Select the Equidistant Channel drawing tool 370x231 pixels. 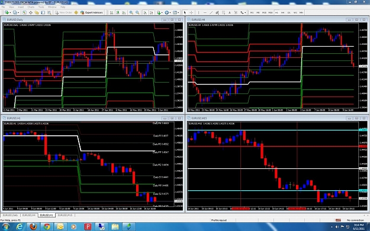[217, 12]
